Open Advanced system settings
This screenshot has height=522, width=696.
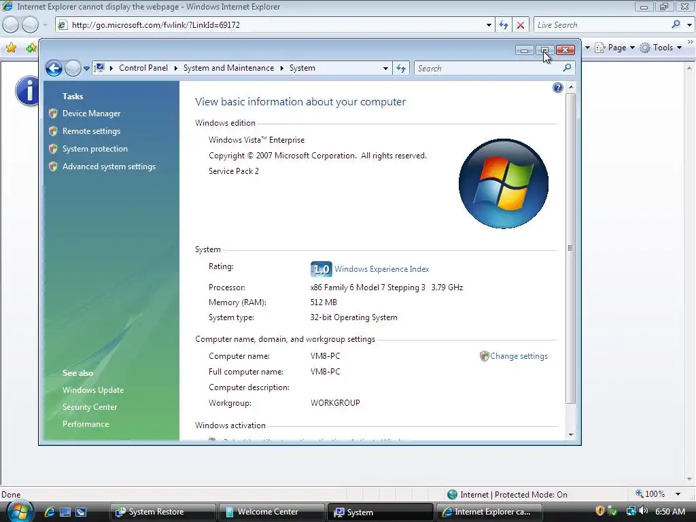click(109, 167)
